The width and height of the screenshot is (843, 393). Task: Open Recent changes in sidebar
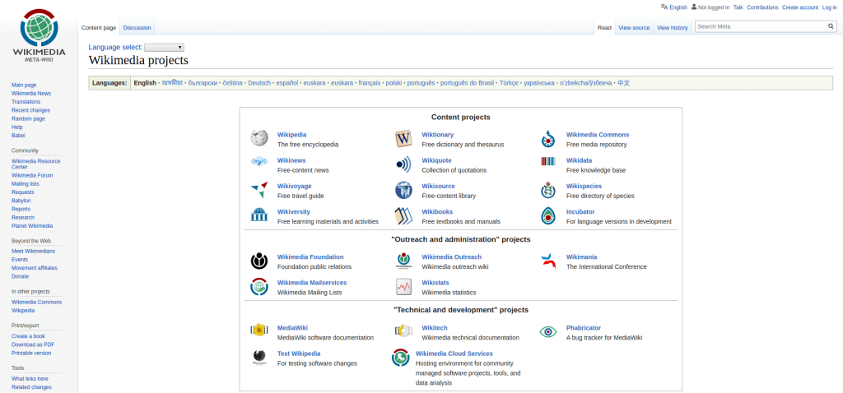coord(29,110)
